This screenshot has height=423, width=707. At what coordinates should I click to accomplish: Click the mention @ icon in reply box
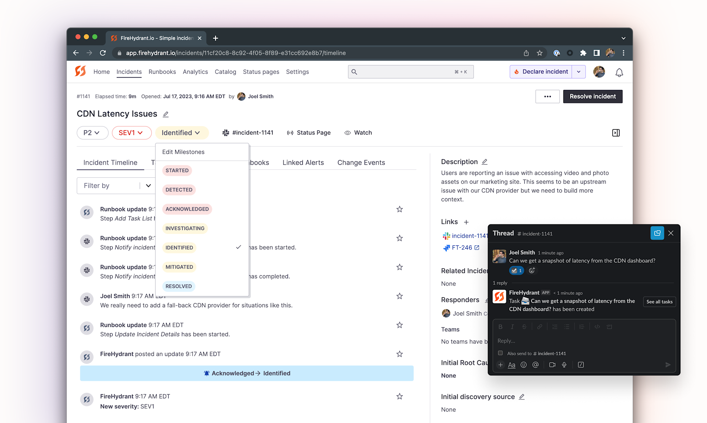[535, 365]
